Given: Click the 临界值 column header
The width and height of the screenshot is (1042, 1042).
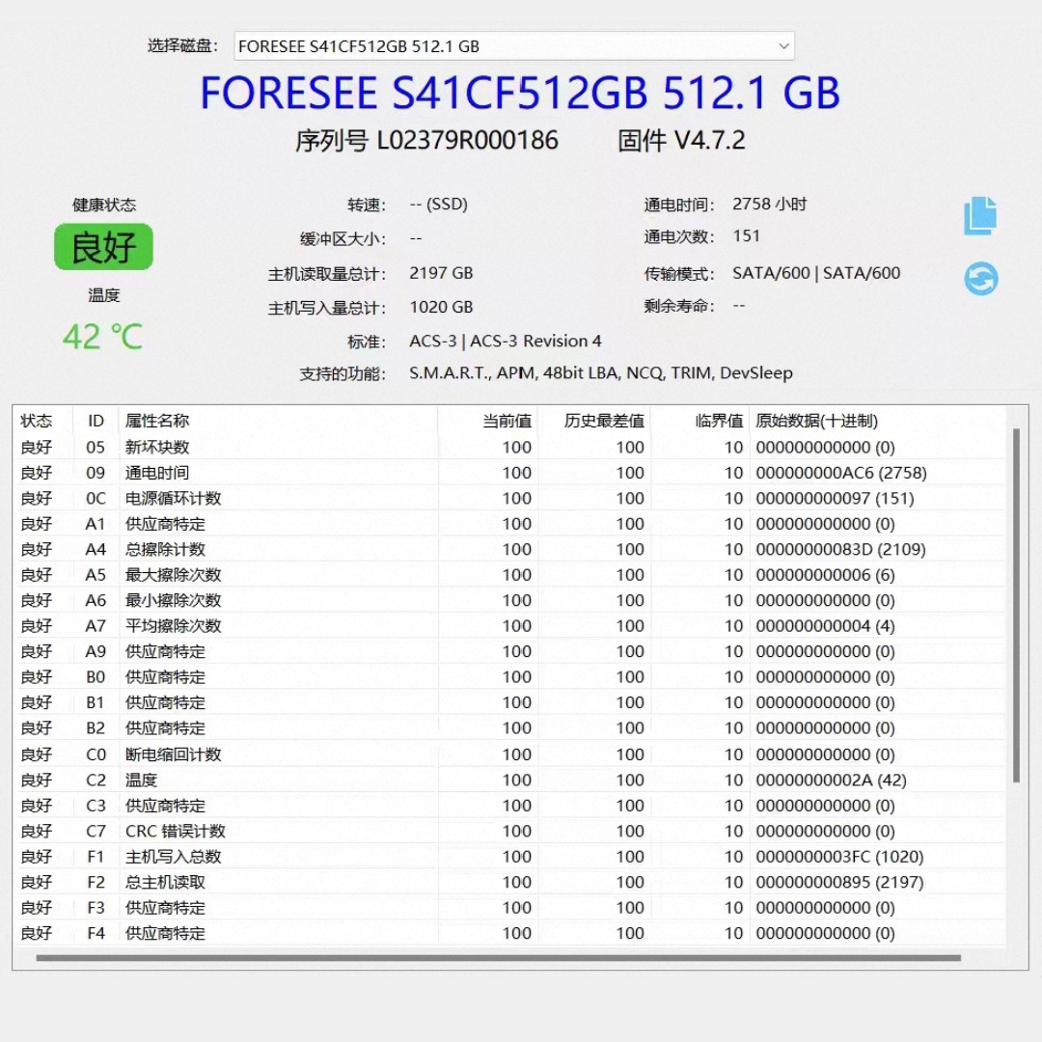Looking at the screenshot, I should (719, 421).
